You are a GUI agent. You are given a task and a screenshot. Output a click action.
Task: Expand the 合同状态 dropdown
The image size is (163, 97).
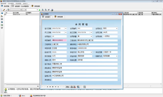117,28
